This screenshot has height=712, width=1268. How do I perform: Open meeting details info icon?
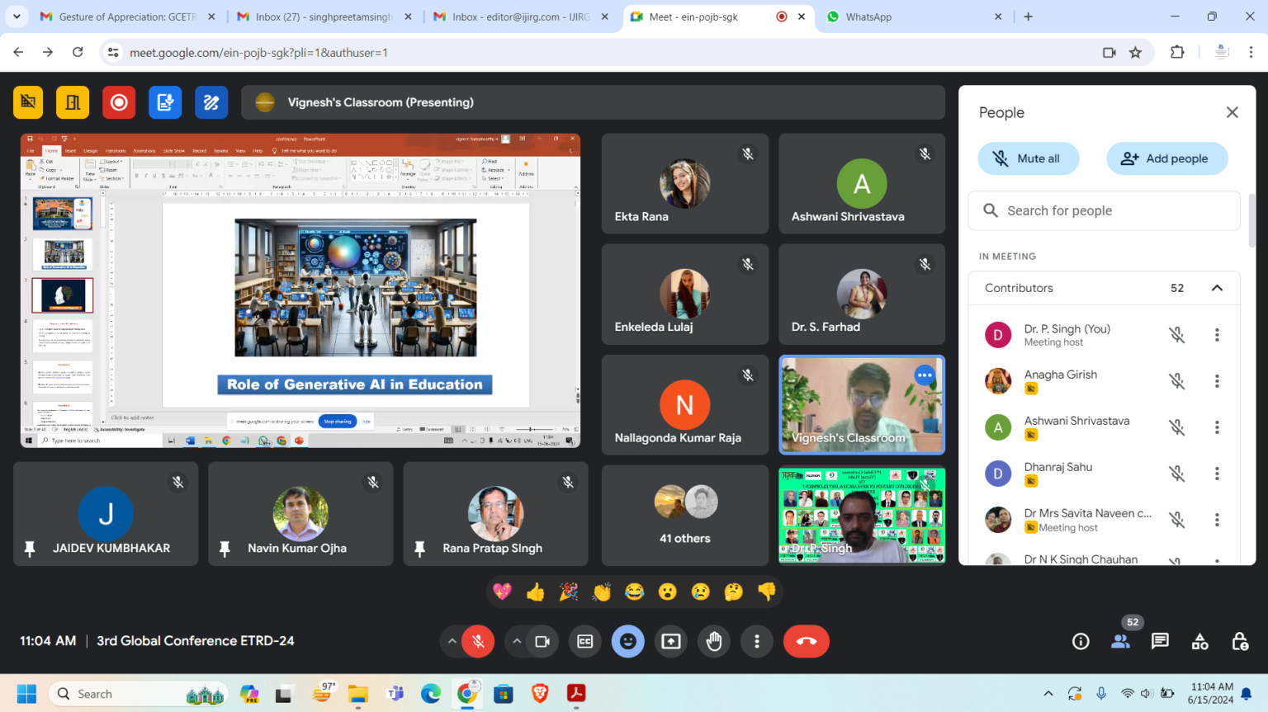click(x=1081, y=641)
